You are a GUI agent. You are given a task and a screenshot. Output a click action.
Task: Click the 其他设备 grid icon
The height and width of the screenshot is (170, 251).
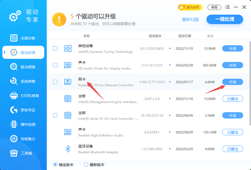(68, 48)
